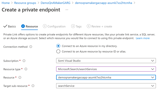The image size is (160, 102).
Task: Click the step 2 Resource circle icon
Action: [x=23, y=26]
